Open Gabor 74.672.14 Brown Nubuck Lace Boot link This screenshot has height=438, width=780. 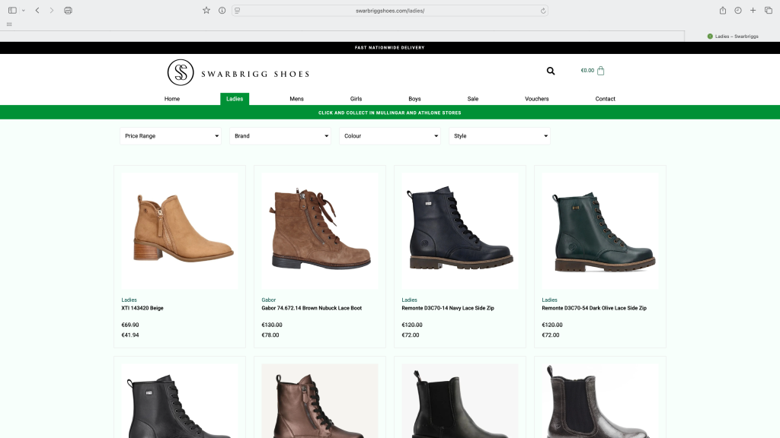[x=312, y=308]
